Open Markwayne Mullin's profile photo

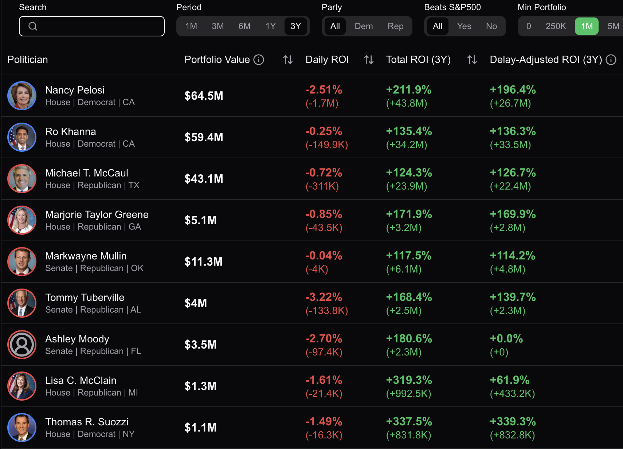coord(22,262)
